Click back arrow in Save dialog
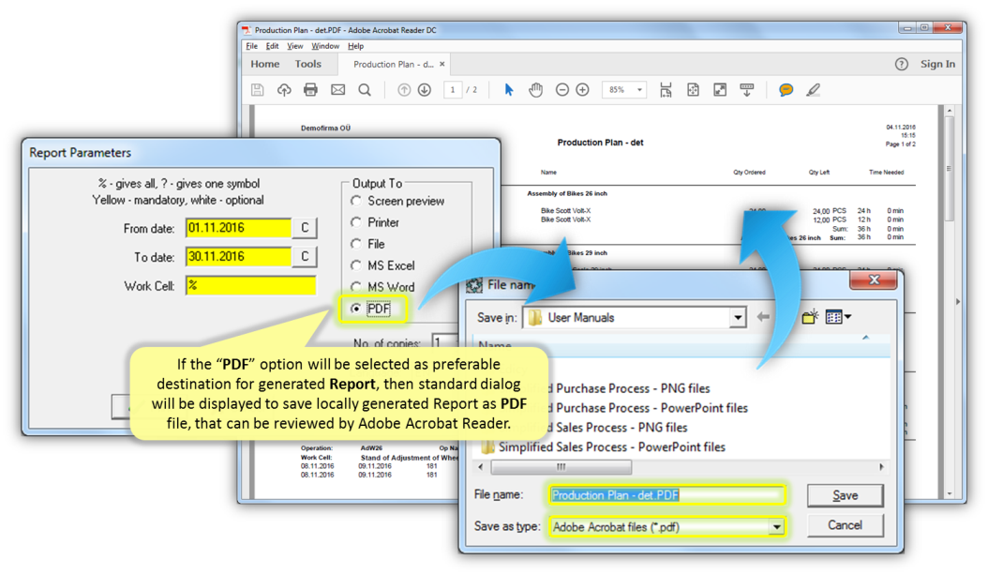The height and width of the screenshot is (575, 988). [x=763, y=316]
